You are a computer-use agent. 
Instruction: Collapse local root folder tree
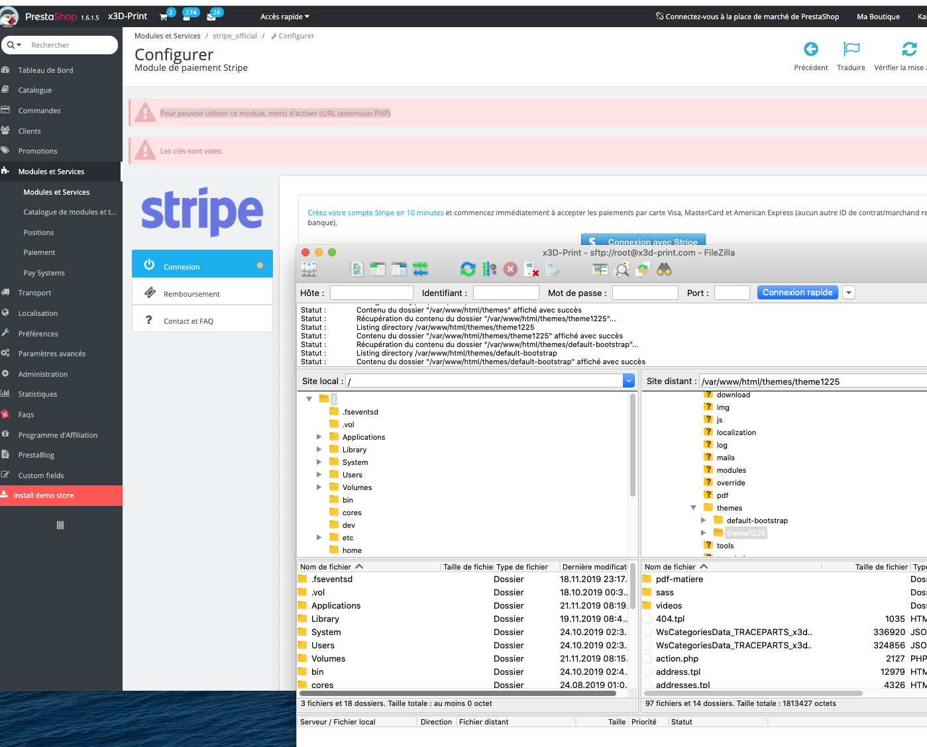click(x=309, y=399)
